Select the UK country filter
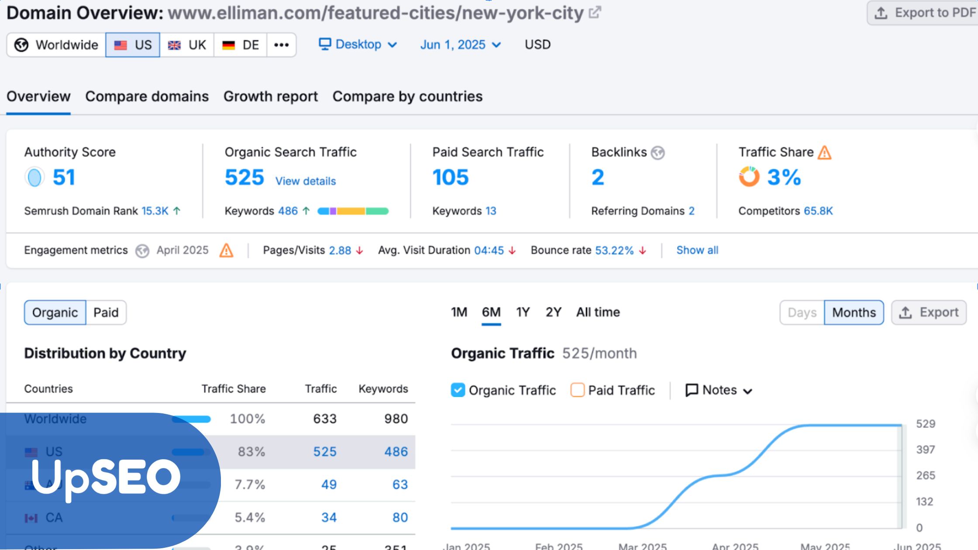Image resolution: width=978 pixels, height=550 pixels. click(187, 45)
